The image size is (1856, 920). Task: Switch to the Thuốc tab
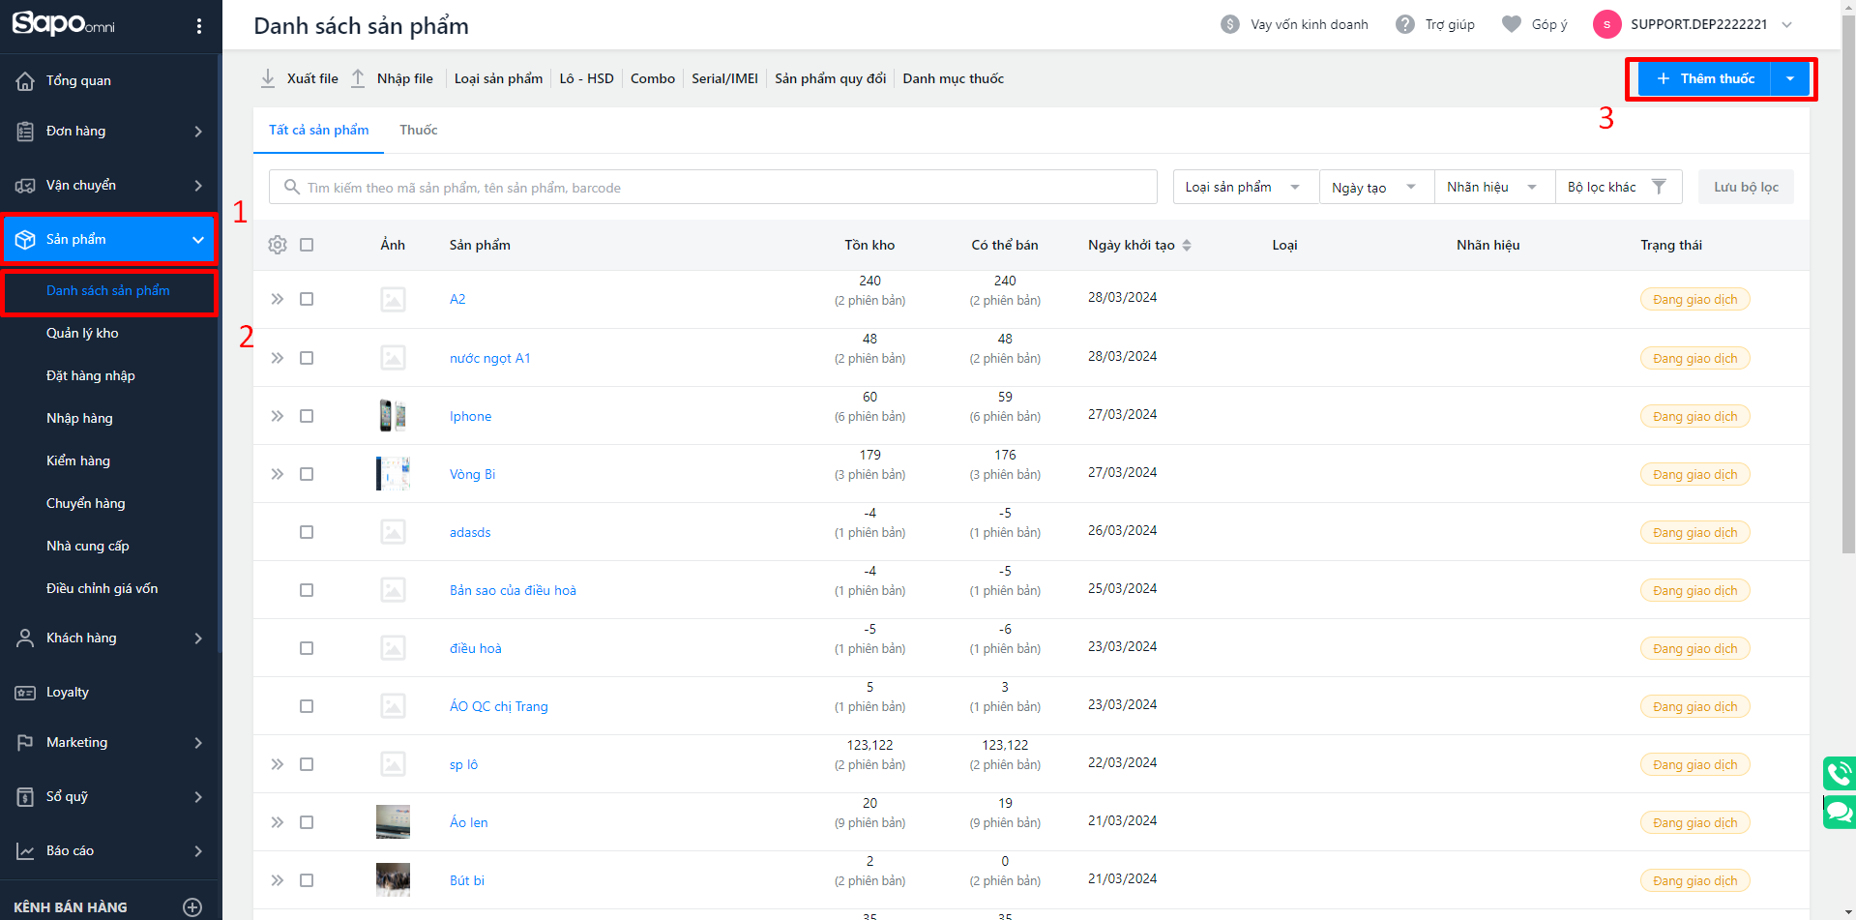pos(418,130)
